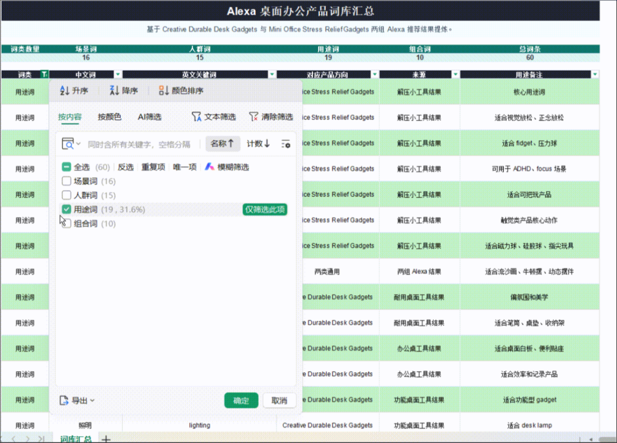Select the cell 可用于 ADHD、focus 场景
The height and width of the screenshot is (443, 617).
pyautogui.click(x=529, y=169)
